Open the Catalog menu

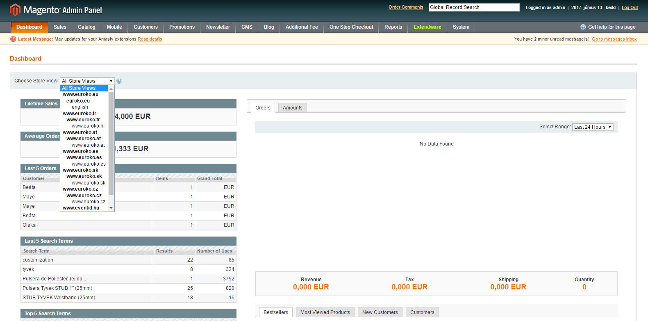coord(86,27)
